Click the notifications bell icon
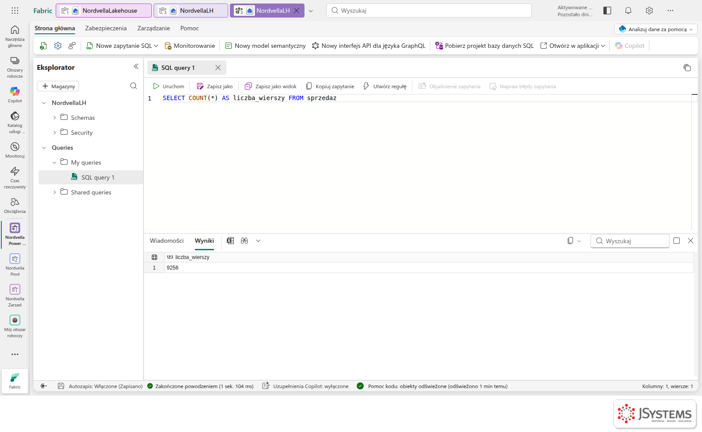The width and height of the screenshot is (702, 432). 628,11
